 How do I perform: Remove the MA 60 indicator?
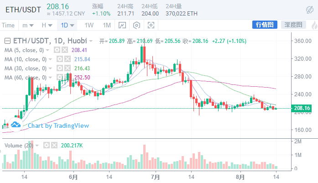coord(68,77)
